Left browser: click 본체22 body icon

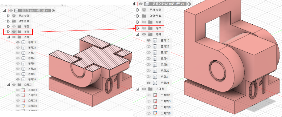coord(23,69)
